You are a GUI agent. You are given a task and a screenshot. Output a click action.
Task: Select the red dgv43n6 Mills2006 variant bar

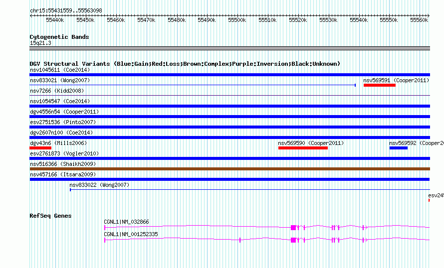pyautogui.click(x=40, y=148)
